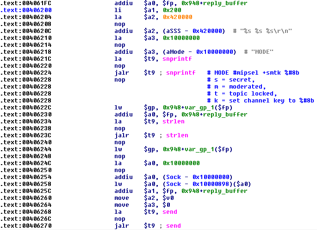Click the orange 0x420000 operand
Screen dimensions: 317x230
(178, 17)
